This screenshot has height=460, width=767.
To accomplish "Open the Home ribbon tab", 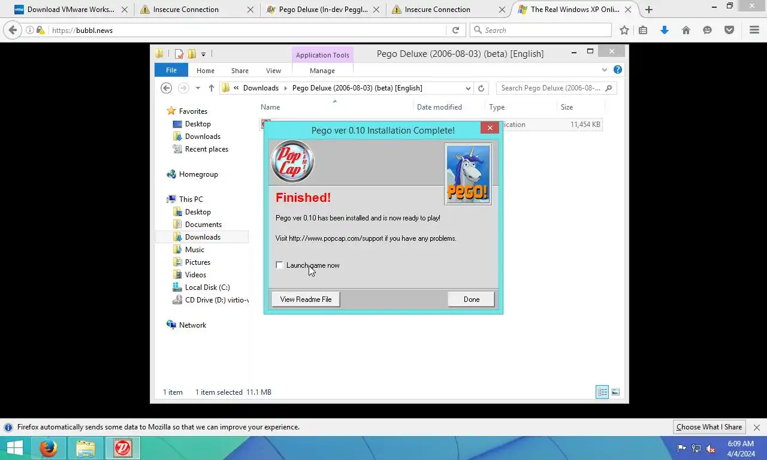I will point(206,71).
